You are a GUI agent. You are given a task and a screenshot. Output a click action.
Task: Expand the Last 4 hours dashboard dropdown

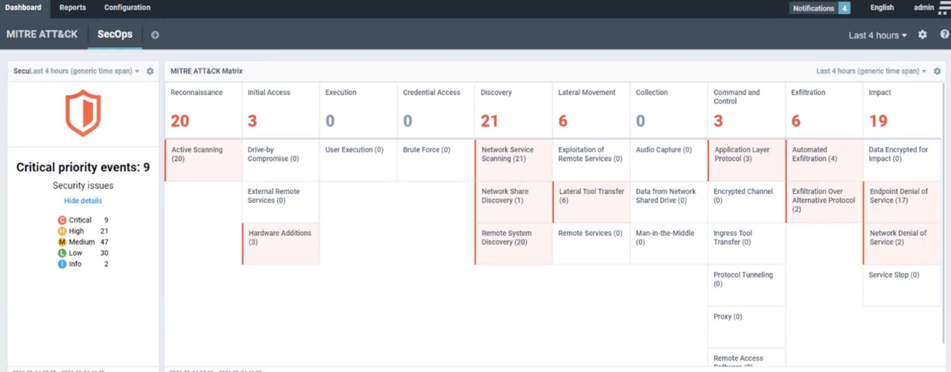pyautogui.click(x=877, y=35)
